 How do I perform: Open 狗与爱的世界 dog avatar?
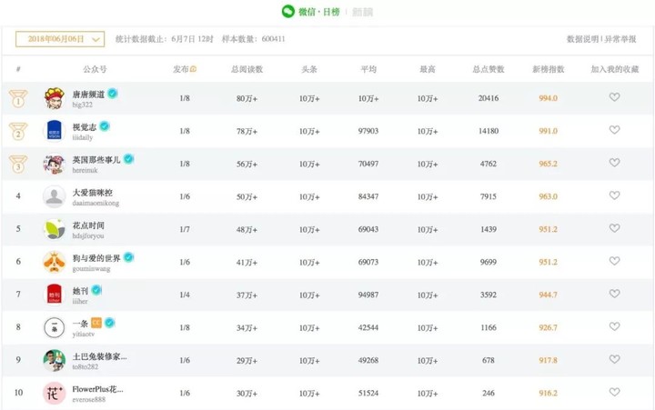(55, 262)
